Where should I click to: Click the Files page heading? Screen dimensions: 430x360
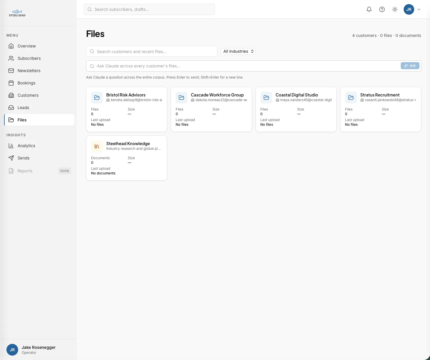pyautogui.click(x=95, y=34)
